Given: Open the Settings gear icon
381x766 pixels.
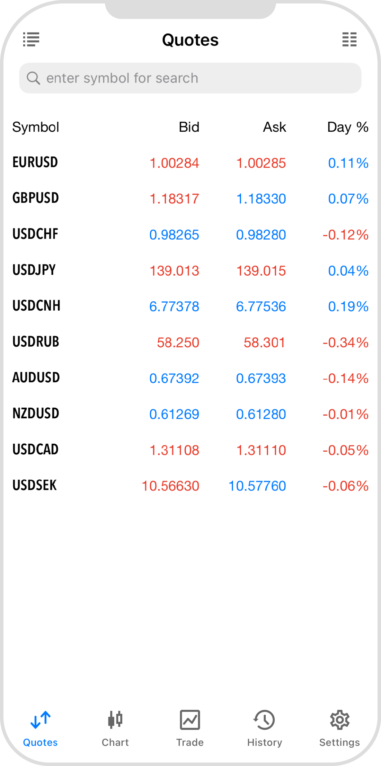Looking at the screenshot, I should pos(339,720).
